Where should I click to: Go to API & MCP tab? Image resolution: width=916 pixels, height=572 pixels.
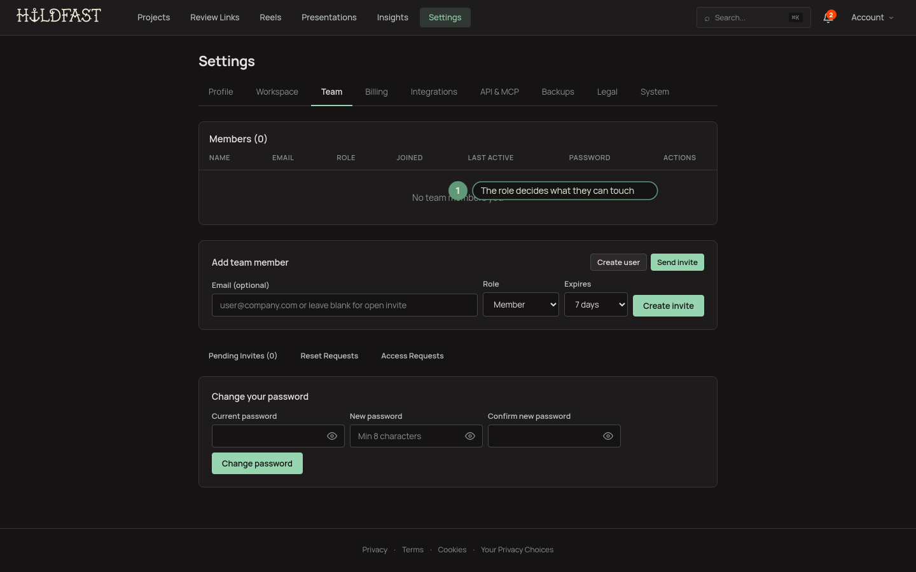pyautogui.click(x=499, y=92)
